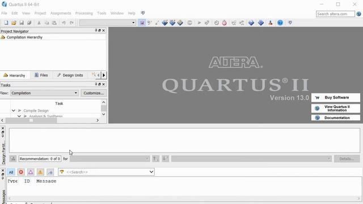The height and width of the screenshot is (204, 363).
Task: Toggle the highlighted toolbar icon after project box
Action: pyautogui.click(x=142, y=23)
